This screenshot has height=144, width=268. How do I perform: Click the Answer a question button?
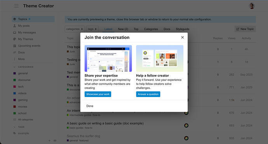coord(148,94)
